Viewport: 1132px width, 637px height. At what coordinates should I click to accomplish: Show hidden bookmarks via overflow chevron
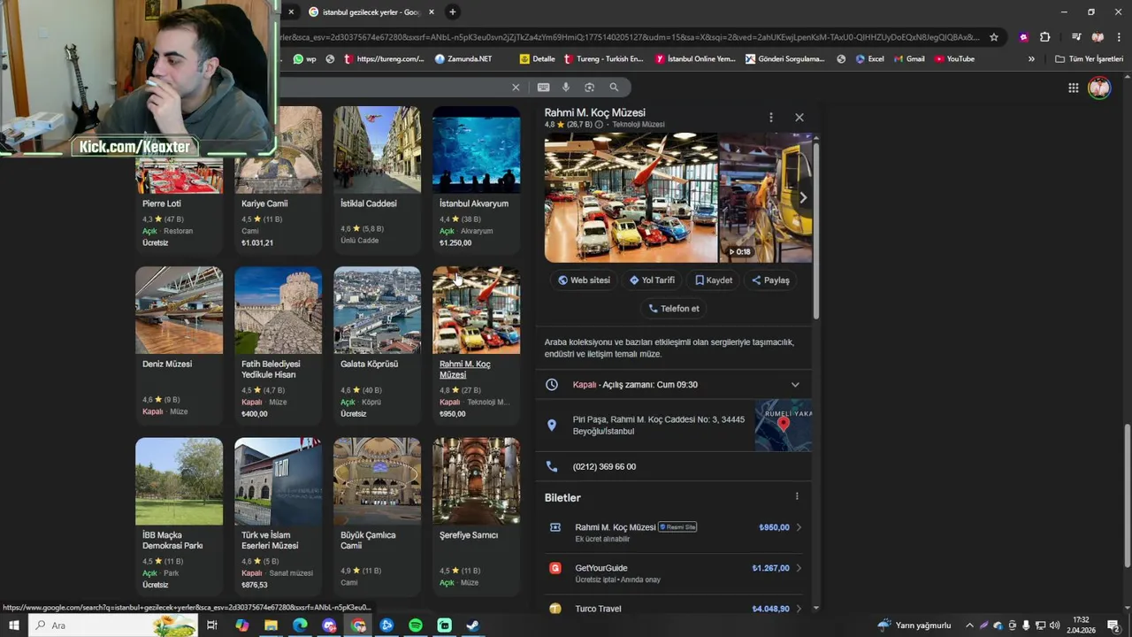[x=1031, y=59]
